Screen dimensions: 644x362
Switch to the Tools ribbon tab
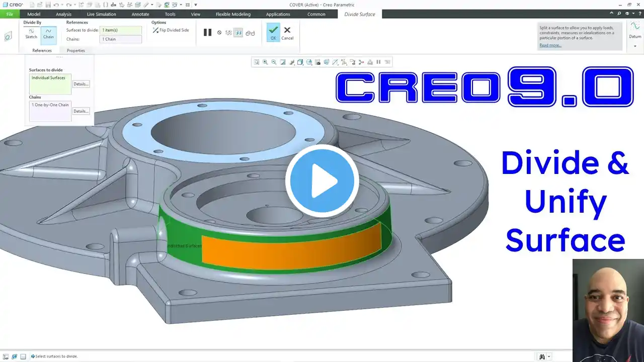170,14
